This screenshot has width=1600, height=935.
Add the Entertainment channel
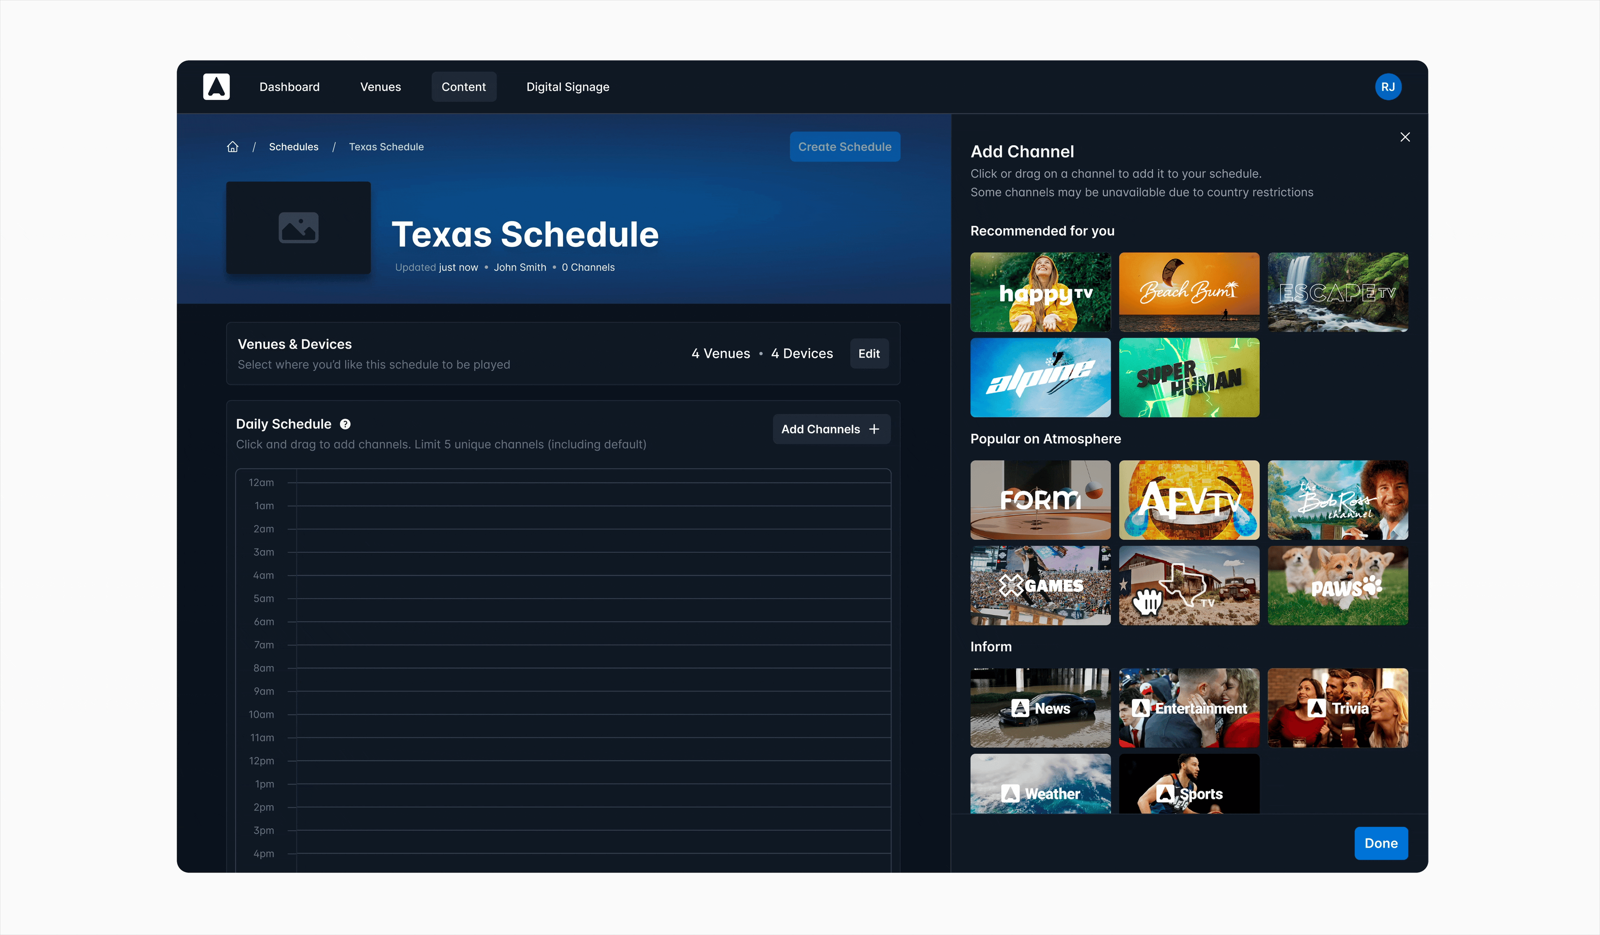click(x=1189, y=708)
